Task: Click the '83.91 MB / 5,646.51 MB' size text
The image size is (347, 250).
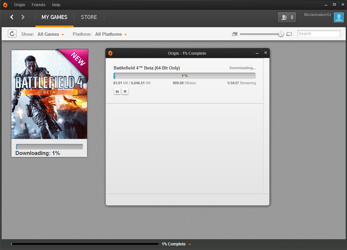Action: tap(132, 83)
